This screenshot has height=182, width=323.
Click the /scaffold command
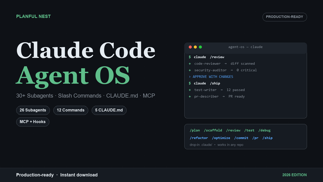click(x=213, y=130)
